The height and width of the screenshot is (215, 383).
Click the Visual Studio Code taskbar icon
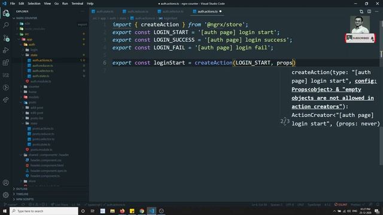click(151, 211)
